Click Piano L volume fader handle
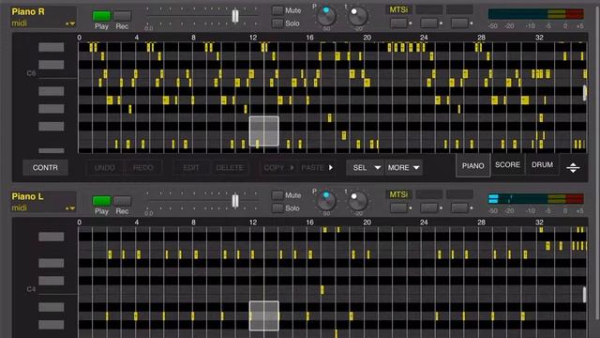This screenshot has width=600, height=338. click(x=235, y=200)
